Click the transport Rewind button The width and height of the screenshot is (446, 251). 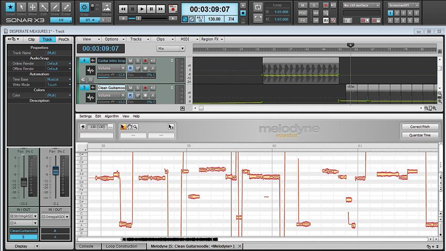pos(123,9)
